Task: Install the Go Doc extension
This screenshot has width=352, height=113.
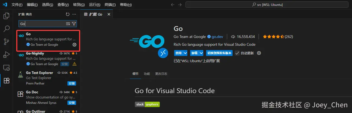Action: click(72, 103)
